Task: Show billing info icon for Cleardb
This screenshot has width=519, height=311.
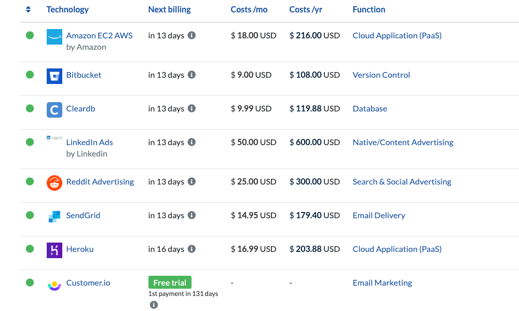Action: pos(192,108)
